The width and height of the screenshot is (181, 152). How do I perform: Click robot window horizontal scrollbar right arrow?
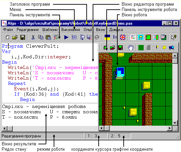coord(170,128)
